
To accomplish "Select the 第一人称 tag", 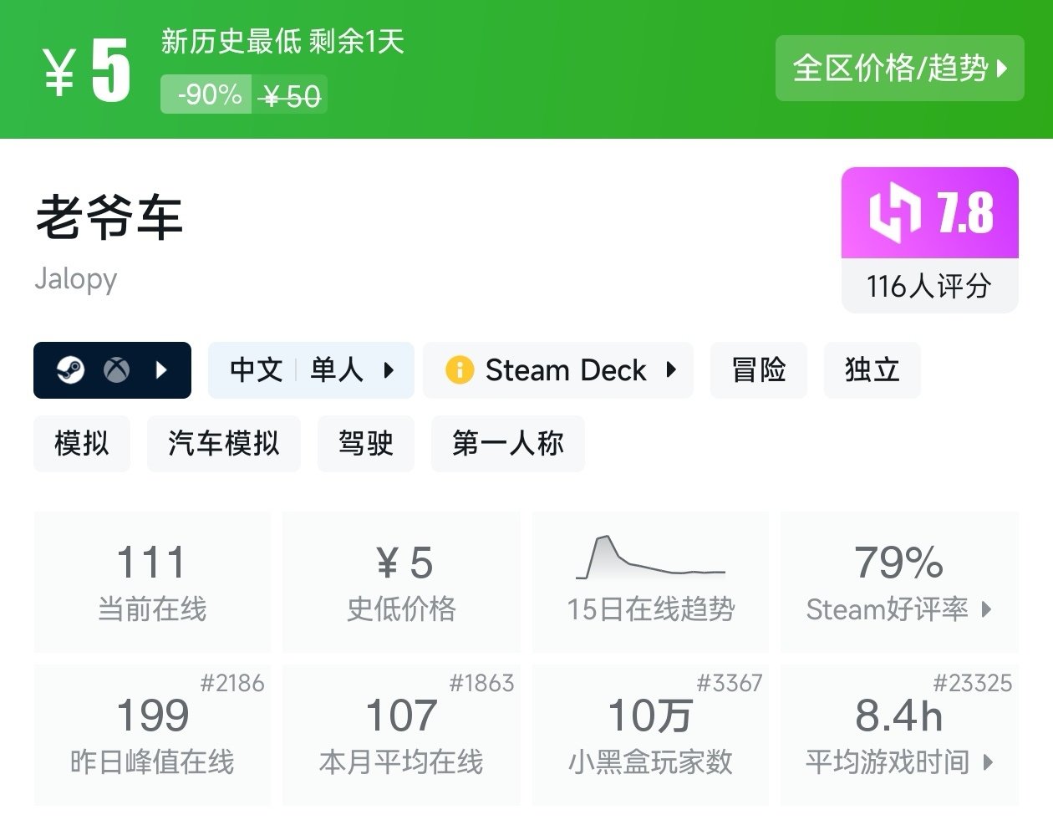I will coord(507,443).
